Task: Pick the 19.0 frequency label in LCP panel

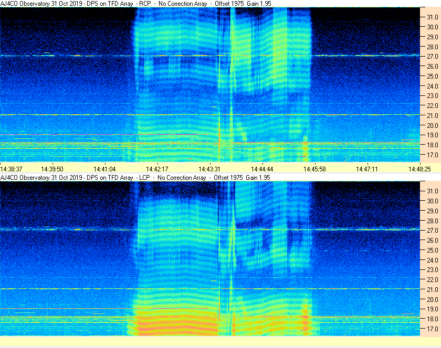Action: pyautogui.click(x=433, y=309)
